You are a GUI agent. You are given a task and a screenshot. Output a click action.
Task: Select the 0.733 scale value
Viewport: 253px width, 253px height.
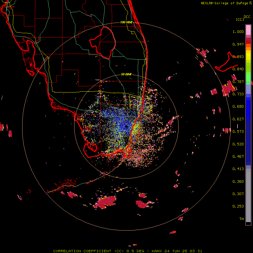238,94
